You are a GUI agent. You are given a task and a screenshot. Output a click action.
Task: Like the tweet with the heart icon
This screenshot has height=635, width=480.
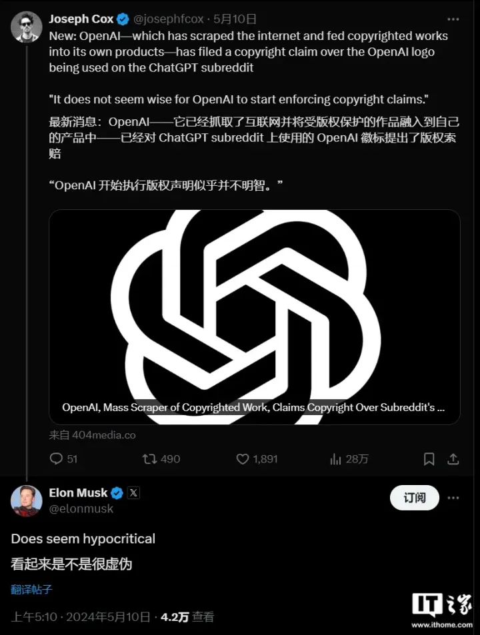(x=243, y=458)
